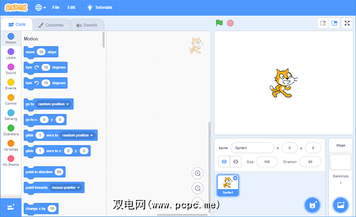Delete Sprite1 with its x button
This screenshot has width=356, height=217.
pyautogui.click(x=235, y=178)
